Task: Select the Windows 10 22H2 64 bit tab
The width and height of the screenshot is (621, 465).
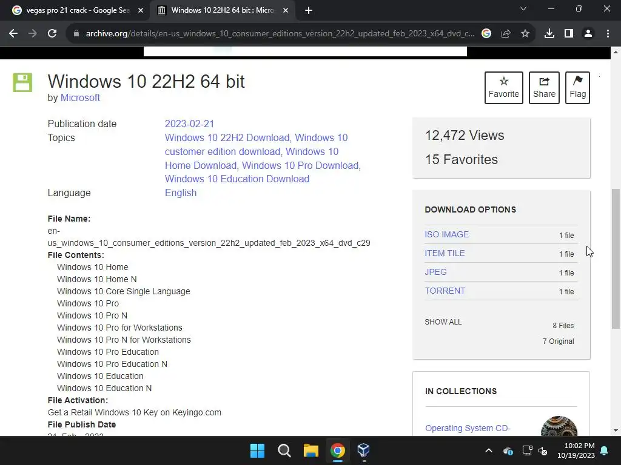Action: (x=222, y=10)
